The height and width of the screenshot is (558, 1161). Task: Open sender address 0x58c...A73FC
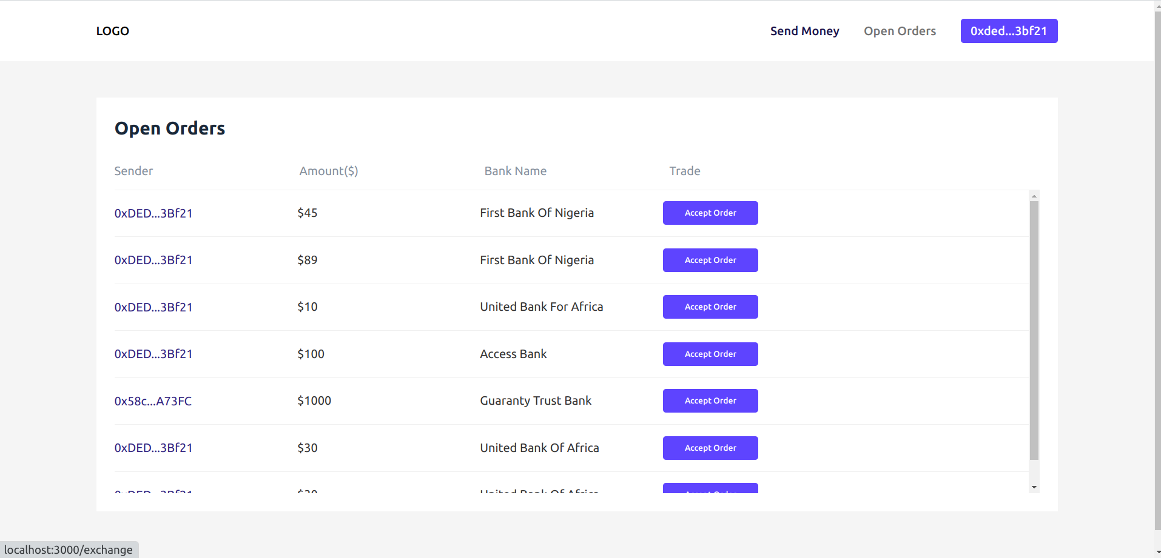click(153, 401)
